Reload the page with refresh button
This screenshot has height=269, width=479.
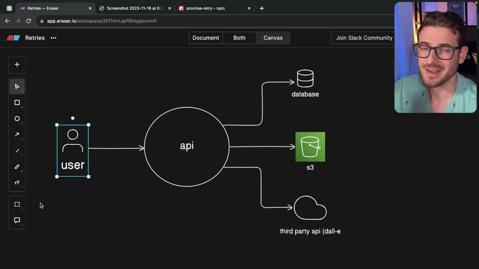28,21
